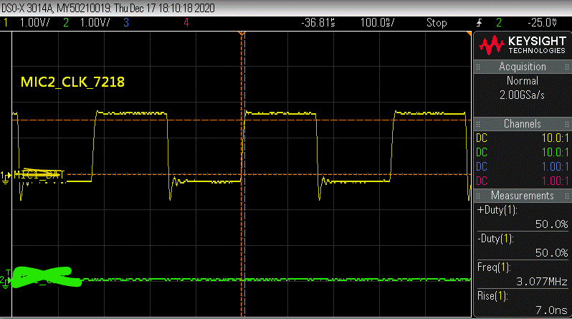
Task: Click the orange corner marker at top right of graticule
Action: 469,34
